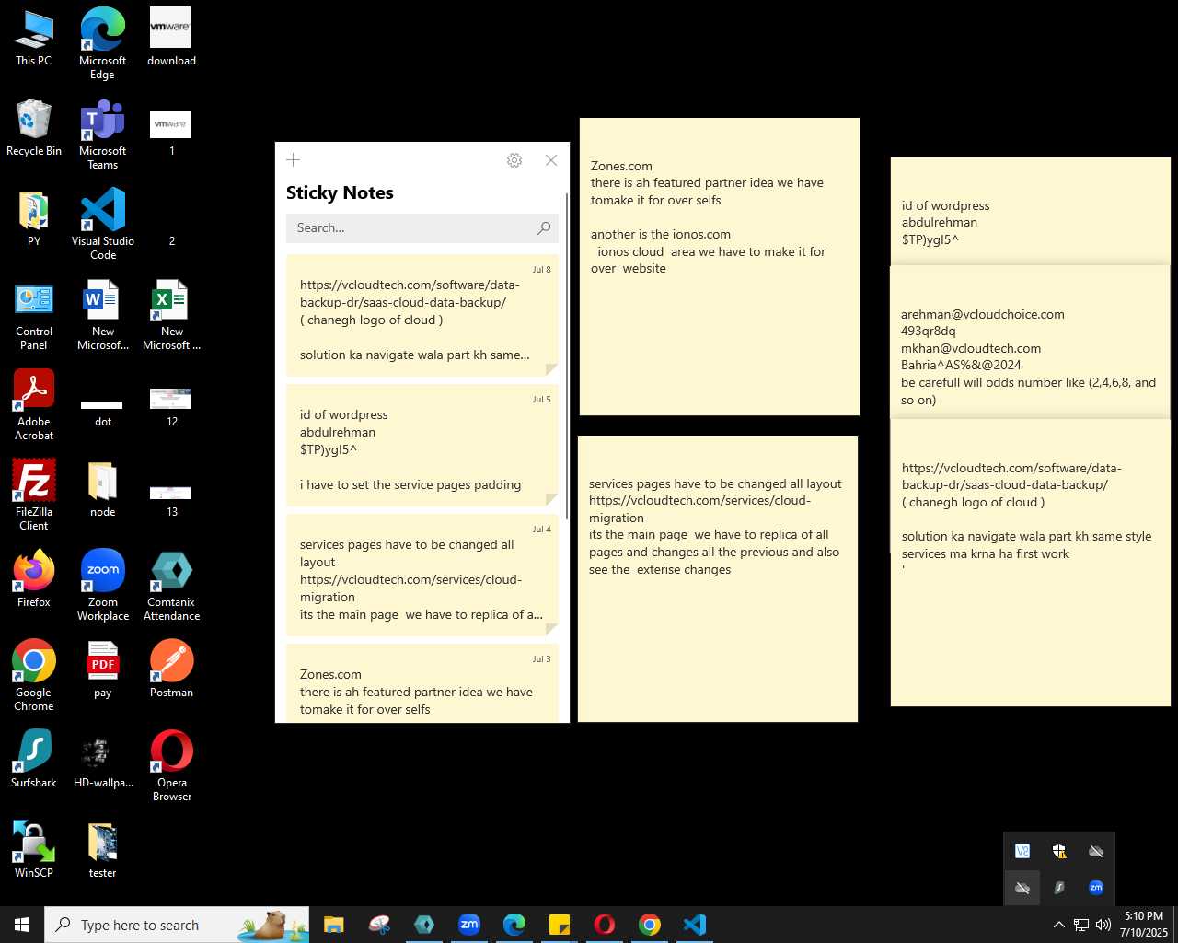Open Google Chrome from the taskbar
Screen dimensions: 1178x943
click(650, 925)
